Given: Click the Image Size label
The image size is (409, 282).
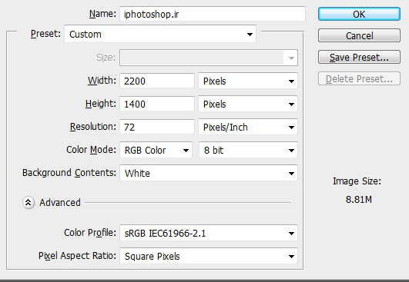Looking at the screenshot, I should 357,181.
